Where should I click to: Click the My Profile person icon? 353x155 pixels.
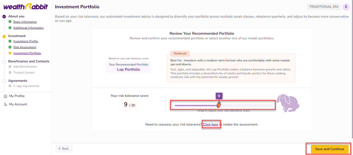5,96
